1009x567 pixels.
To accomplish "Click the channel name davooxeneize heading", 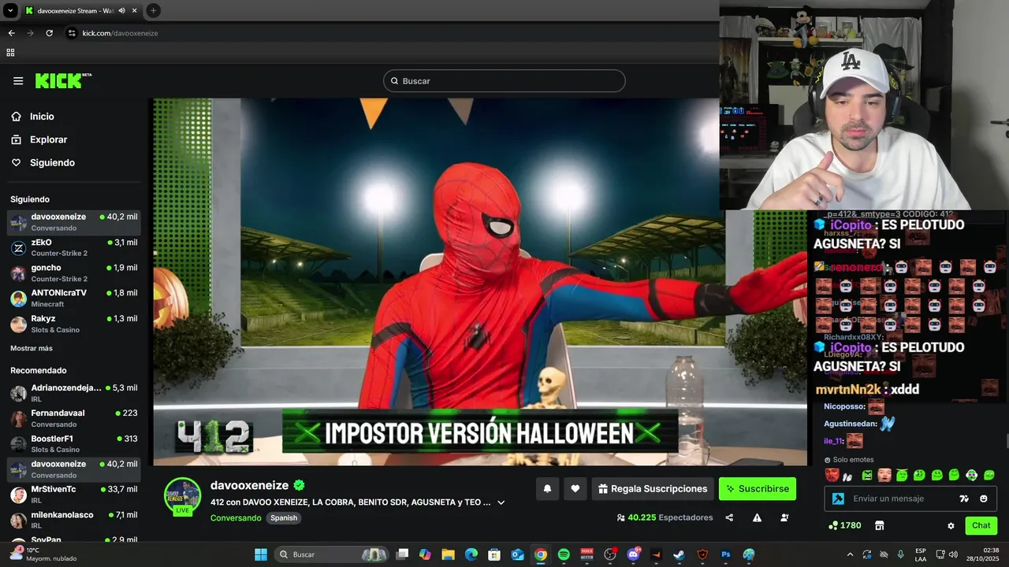I will point(249,486).
